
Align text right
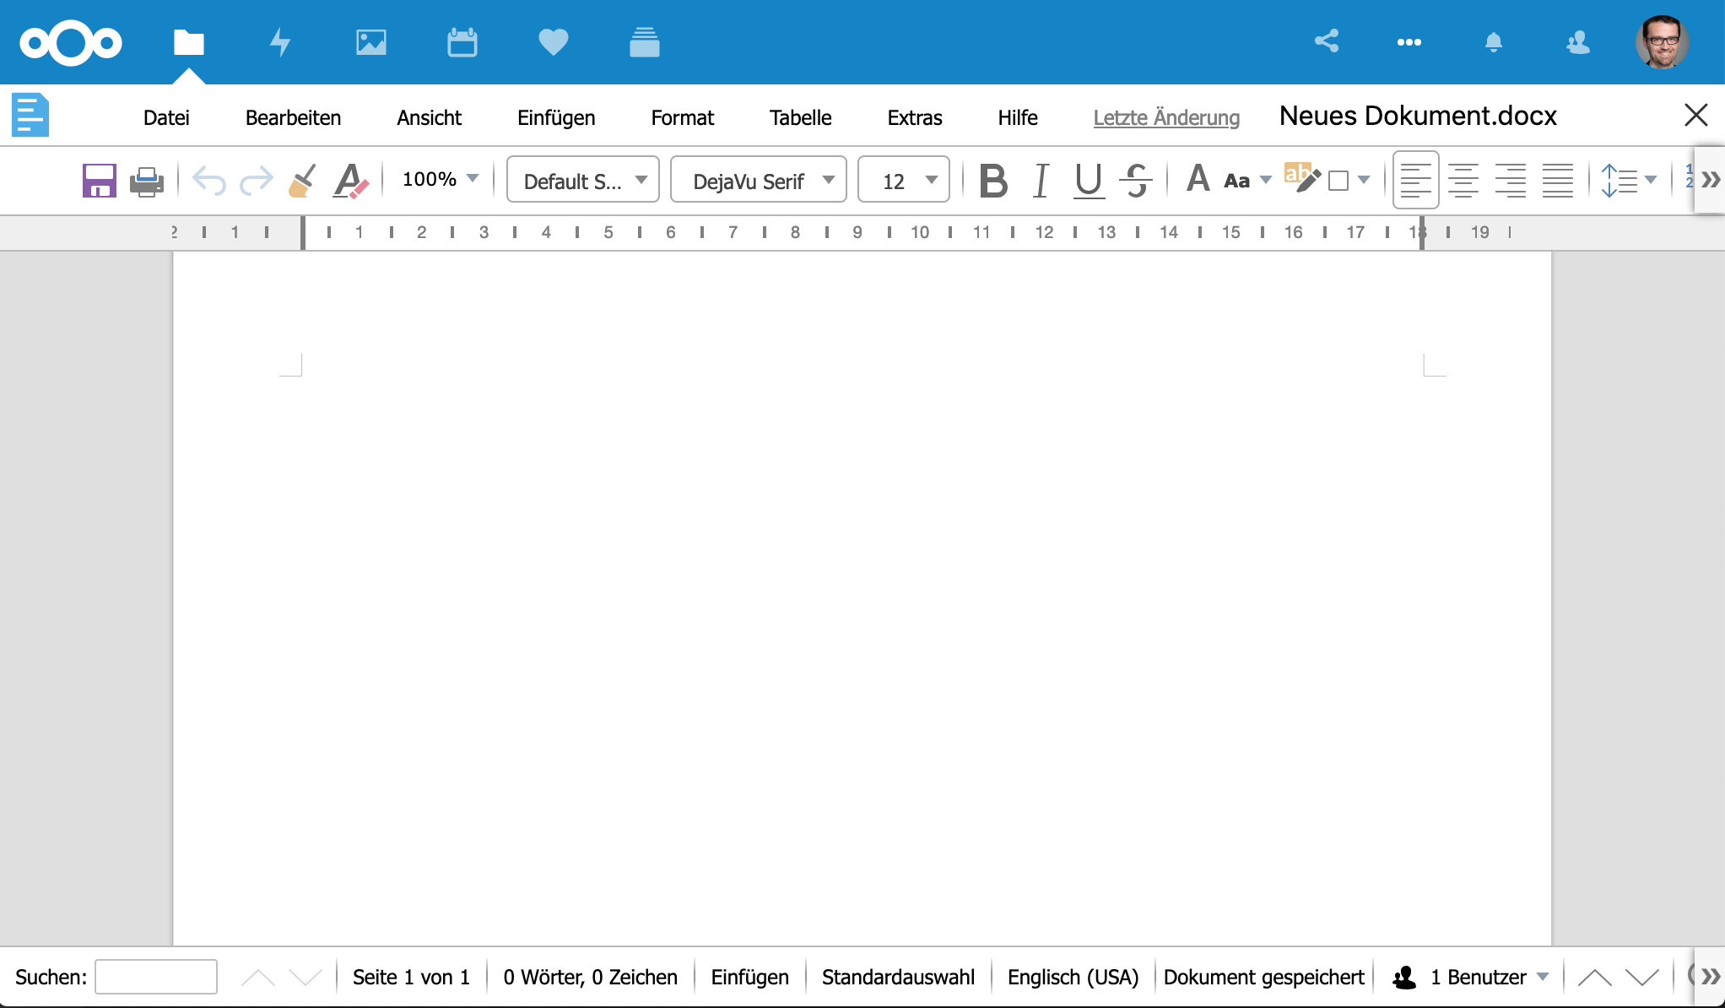pos(1511,181)
